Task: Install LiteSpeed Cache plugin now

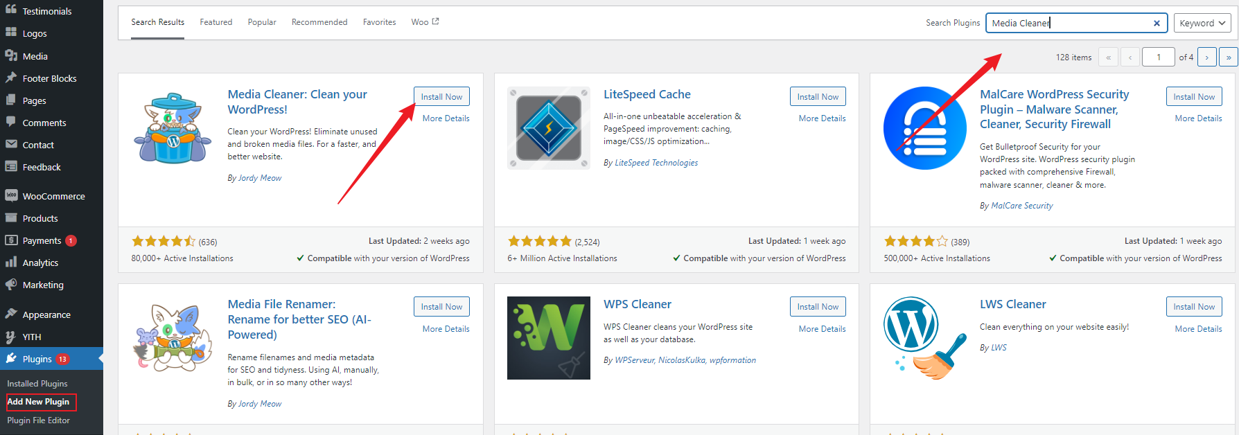Action: [817, 97]
